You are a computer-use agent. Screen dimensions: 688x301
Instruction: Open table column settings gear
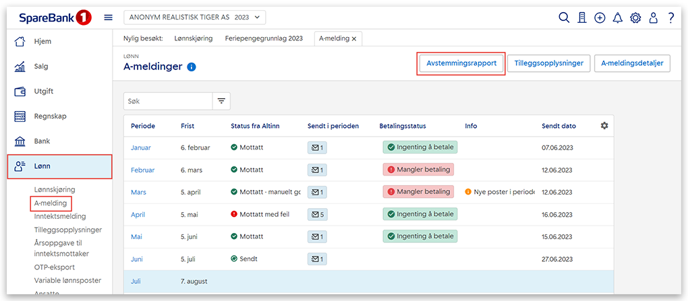coord(604,126)
